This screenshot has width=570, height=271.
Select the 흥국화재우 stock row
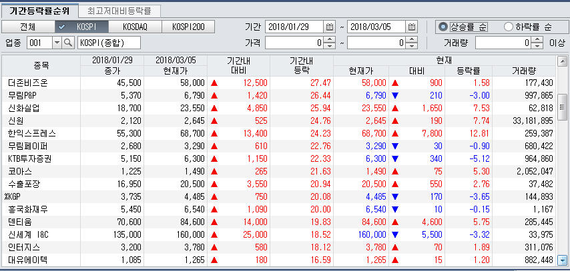pyautogui.click(x=279, y=209)
